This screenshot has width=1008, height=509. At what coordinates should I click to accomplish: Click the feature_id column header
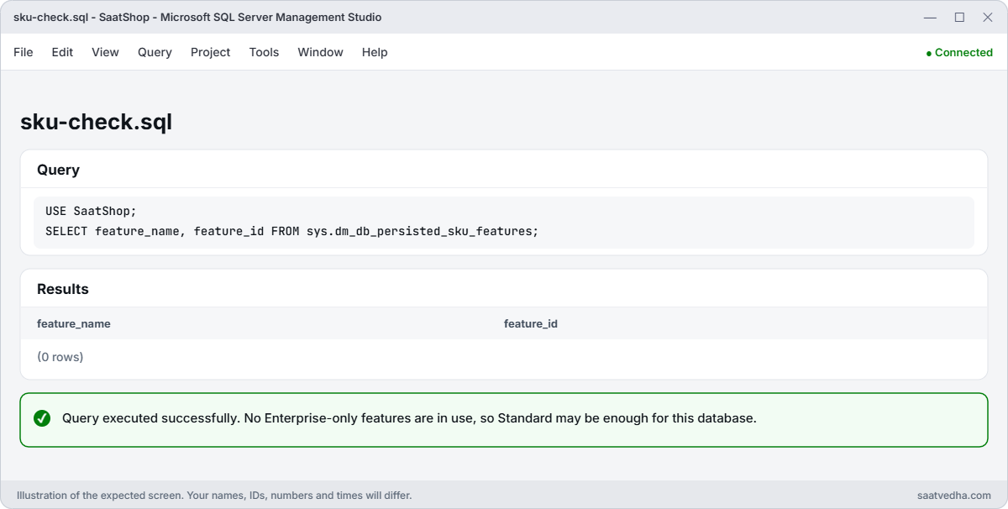point(531,323)
